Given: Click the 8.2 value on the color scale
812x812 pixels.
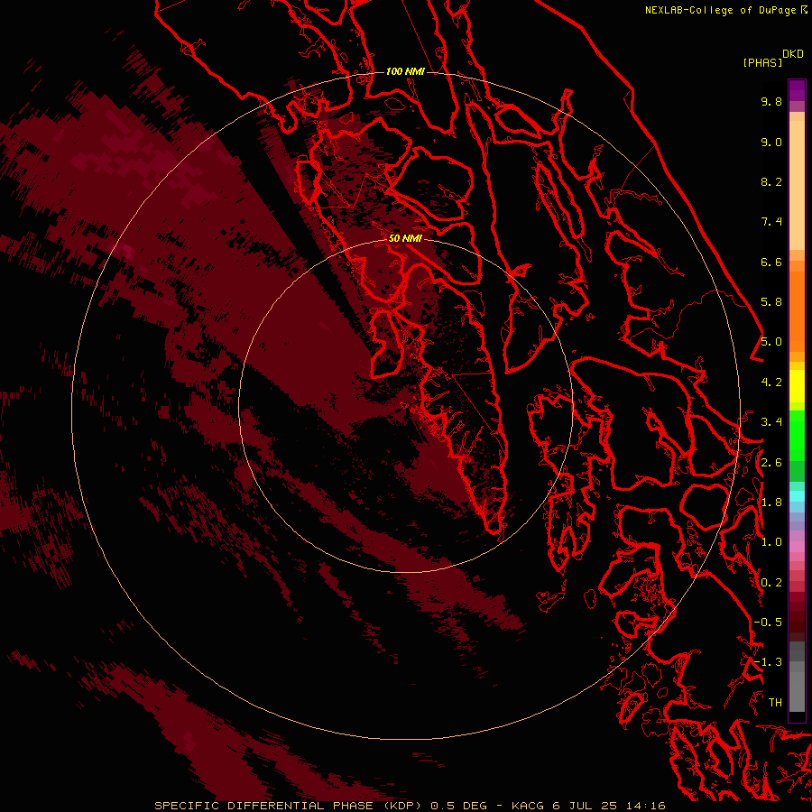Looking at the screenshot, I should pyautogui.click(x=771, y=181).
